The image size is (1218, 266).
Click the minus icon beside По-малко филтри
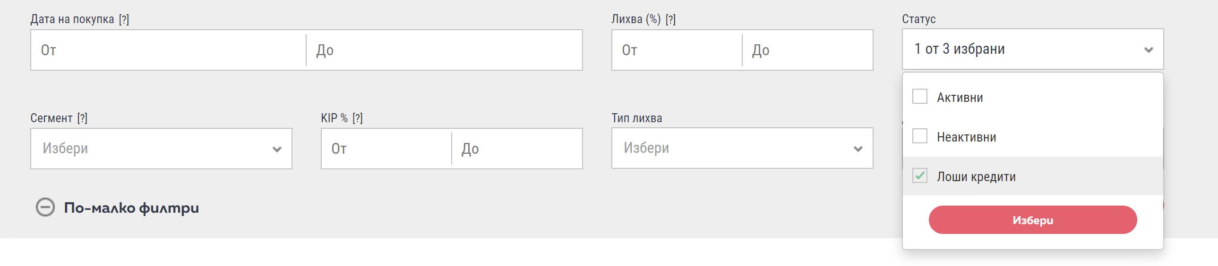point(45,207)
